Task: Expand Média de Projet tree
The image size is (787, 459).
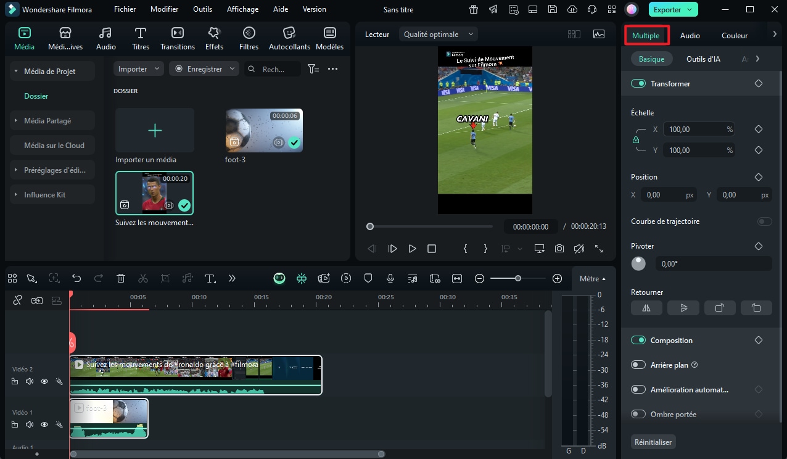Action: (16, 72)
